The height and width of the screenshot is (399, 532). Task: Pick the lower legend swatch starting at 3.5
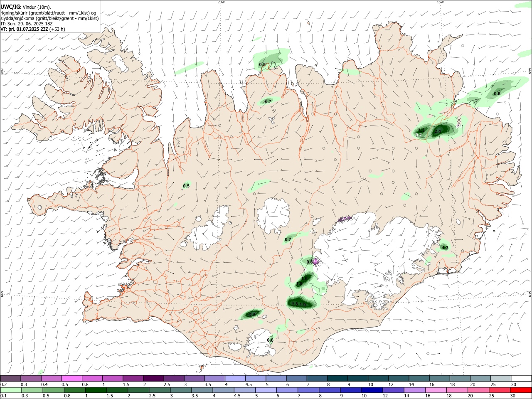coord(202,390)
